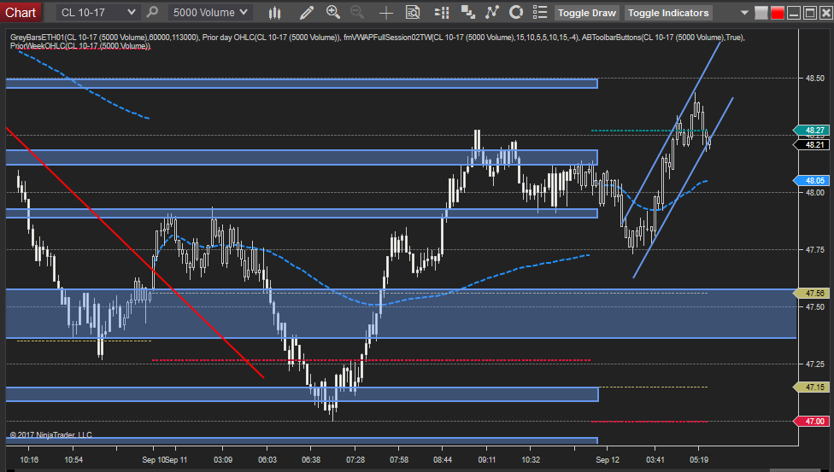The height and width of the screenshot is (472, 834).
Task: Select the crosshair cursor icon
Action: tap(386, 13)
